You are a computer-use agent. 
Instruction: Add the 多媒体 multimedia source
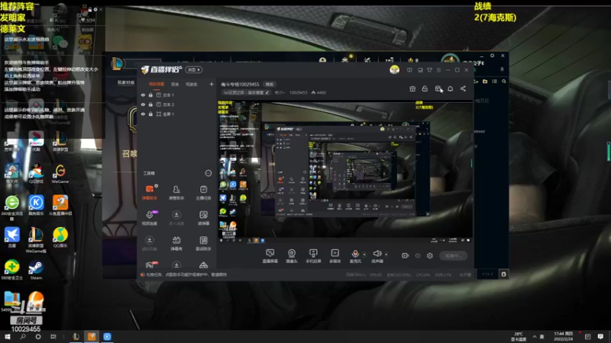(x=335, y=256)
